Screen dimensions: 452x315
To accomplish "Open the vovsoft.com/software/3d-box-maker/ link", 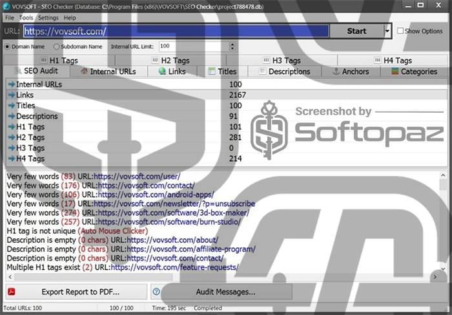I will tap(174, 213).
